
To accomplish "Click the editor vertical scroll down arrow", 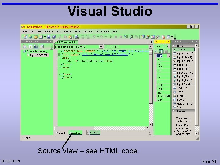I will tap(151, 124).
